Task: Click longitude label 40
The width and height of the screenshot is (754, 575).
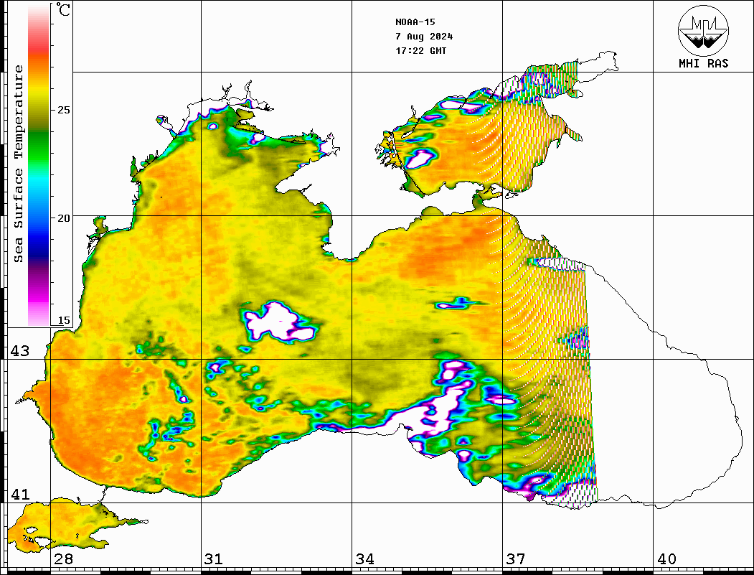Action: pyautogui.click(x=666, y=559)
